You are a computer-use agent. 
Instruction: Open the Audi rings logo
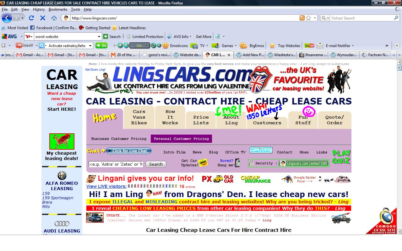62,224
